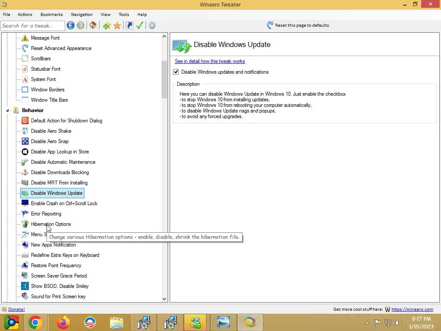
Task: Open See in detail how this tweak works
Action: (x=210, y=61)
